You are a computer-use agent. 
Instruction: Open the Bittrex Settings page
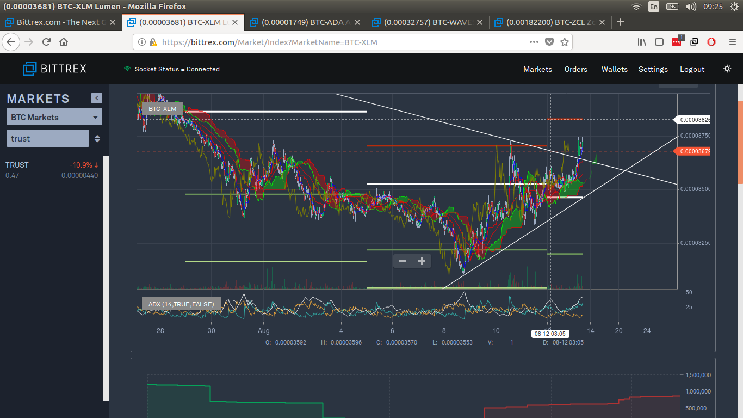(x=653, y=69)
